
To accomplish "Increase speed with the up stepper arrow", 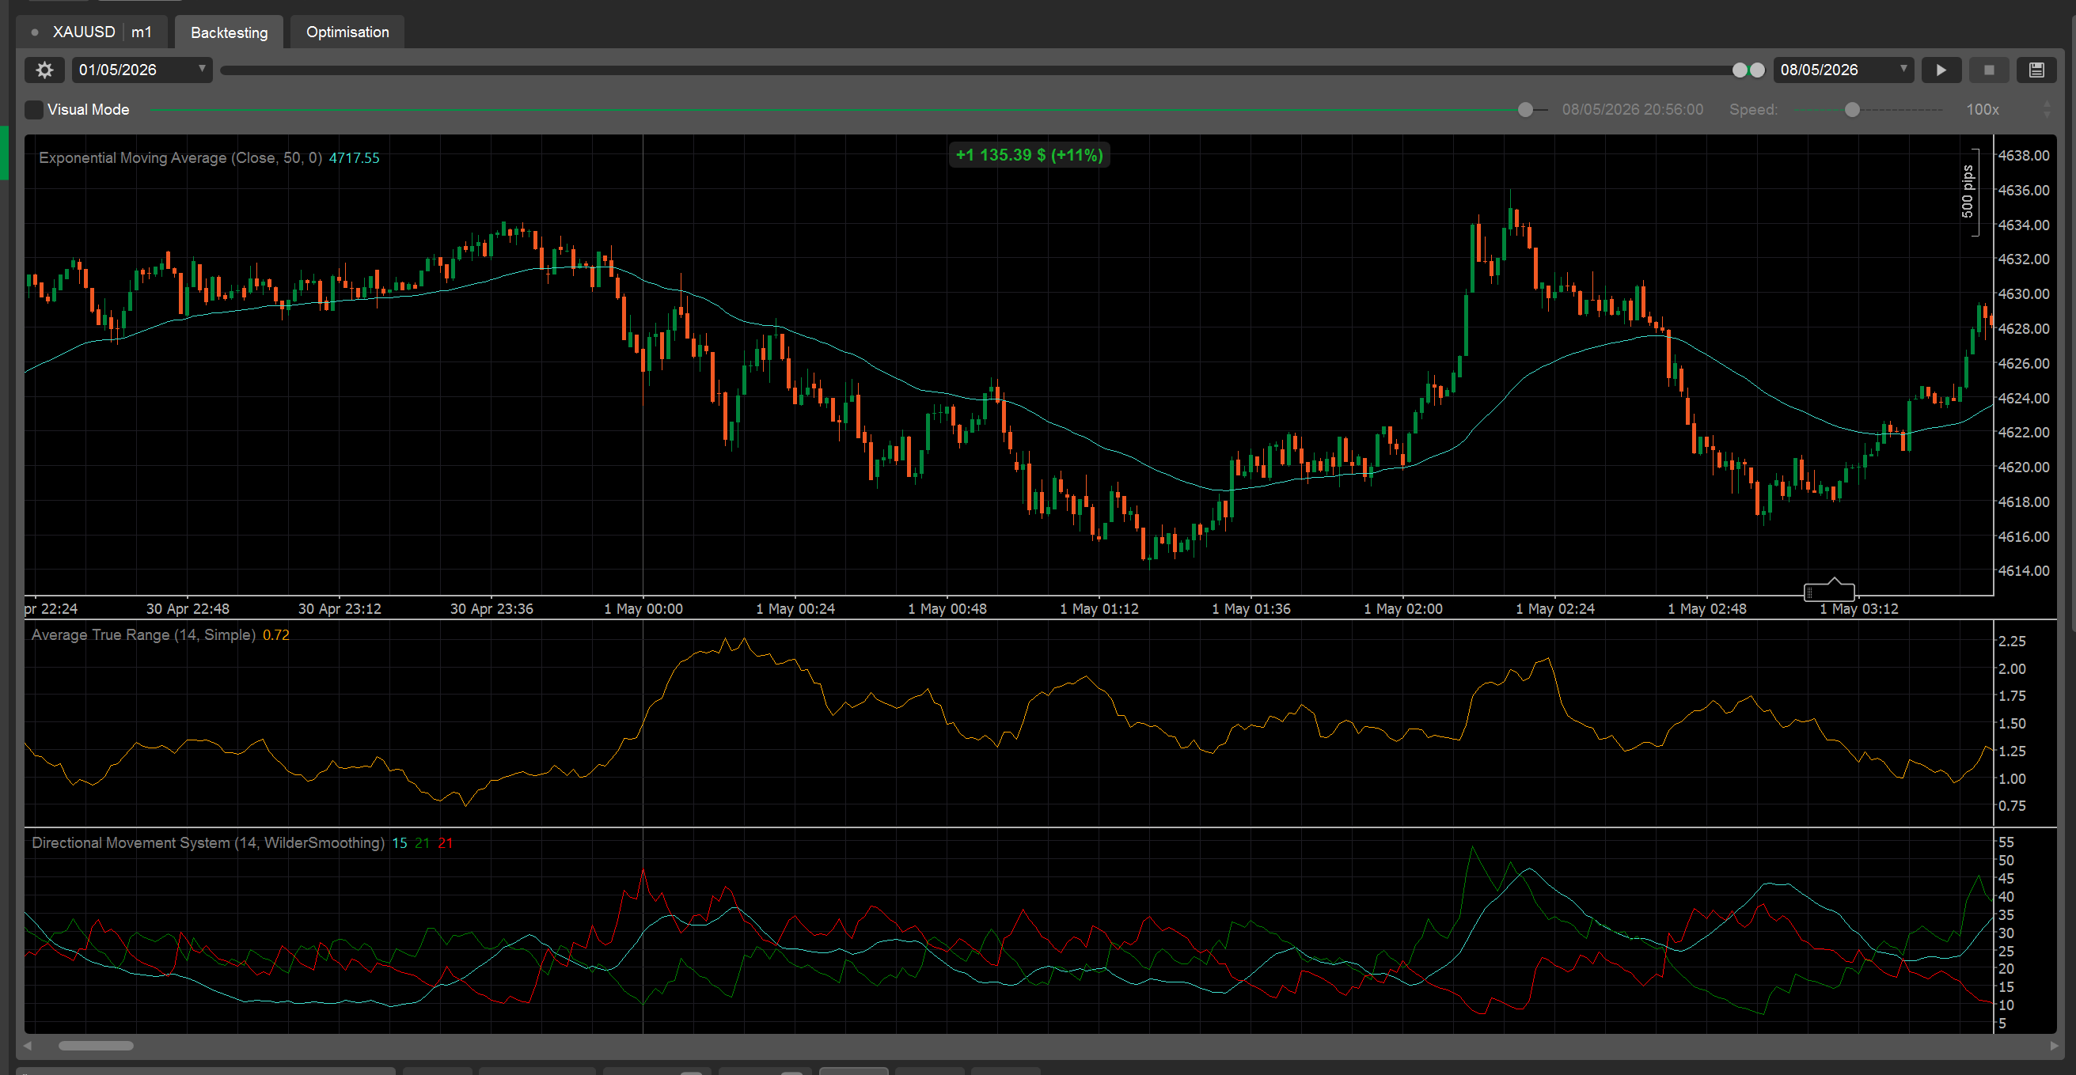I will (x=2048, y=104).
